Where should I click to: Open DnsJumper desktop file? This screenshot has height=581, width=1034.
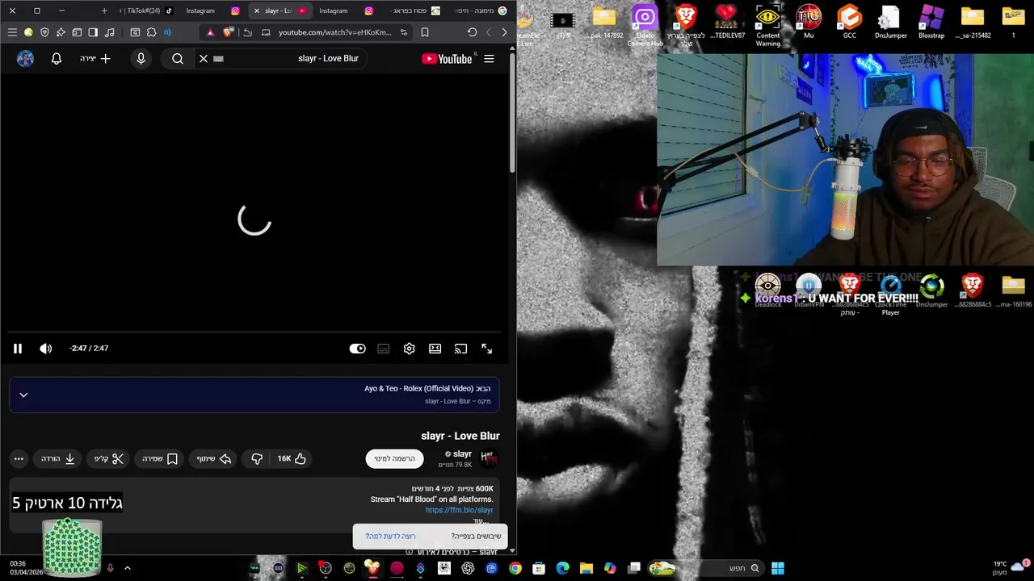click(x=889, y=22)
